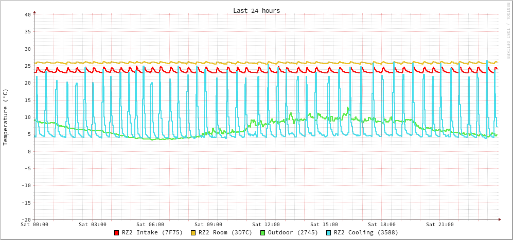This screenshot has height=240, width=513.
Task: Click the cyan RZ2 Cooling legend swatch
Action: [x=329, y=233]
